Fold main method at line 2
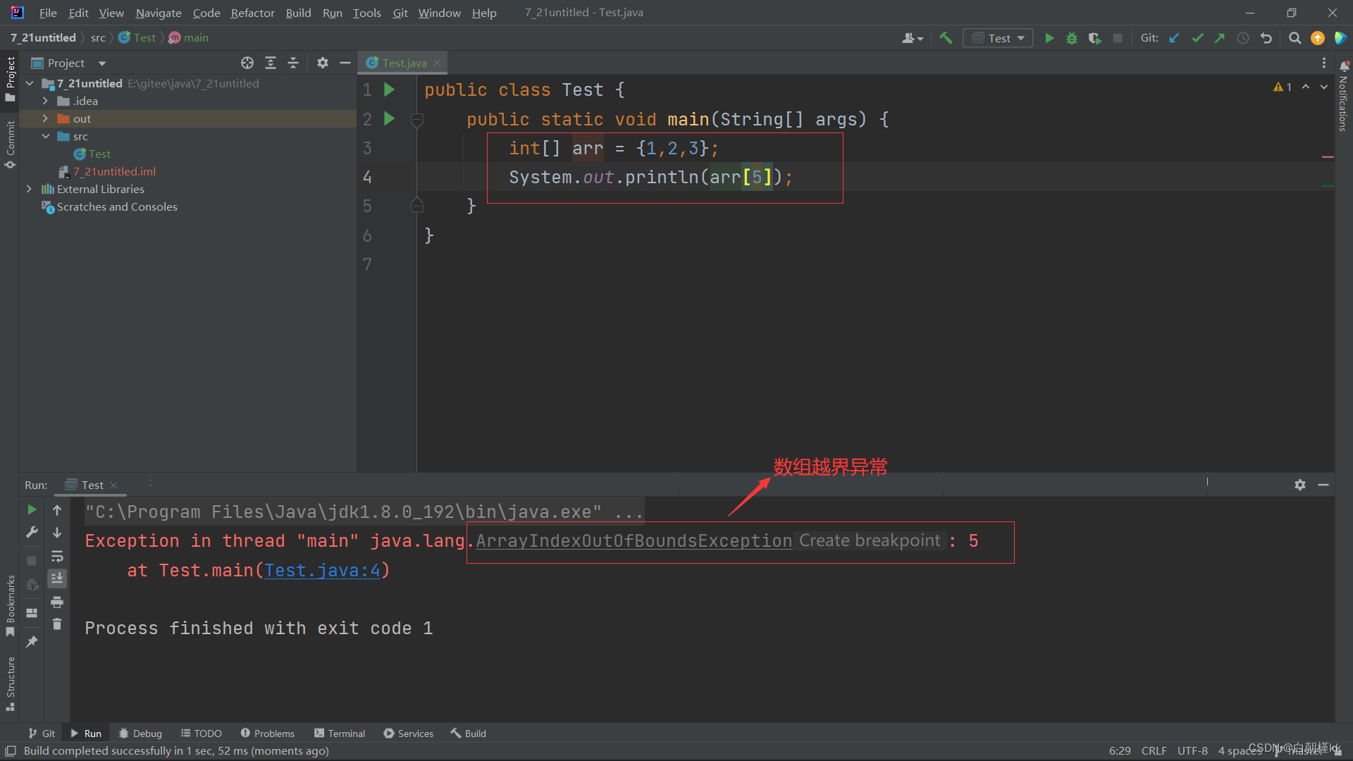The width and height of the screenshot is (1353, 761). pos(416,120)
